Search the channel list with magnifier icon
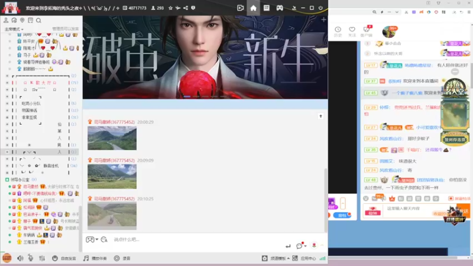Image resolution: width=473 pixels, height=266 pixels. 38,20
